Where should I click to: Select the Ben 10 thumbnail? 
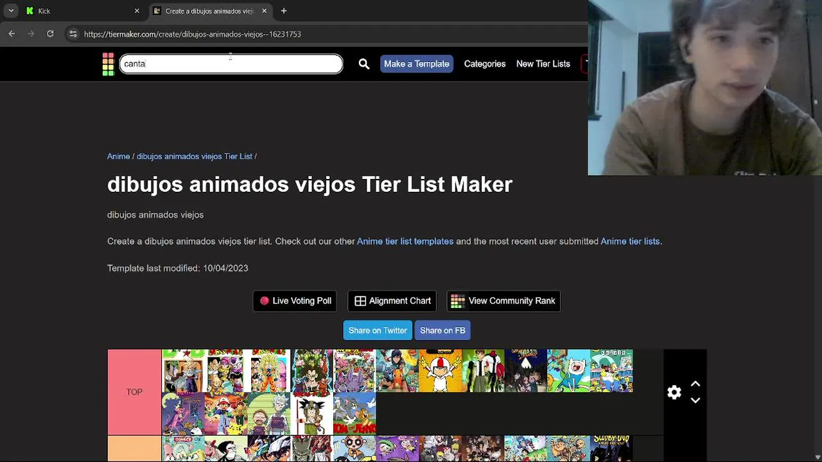tap(483, 371)
